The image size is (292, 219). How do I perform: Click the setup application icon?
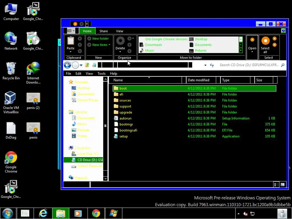click(116, 136)
